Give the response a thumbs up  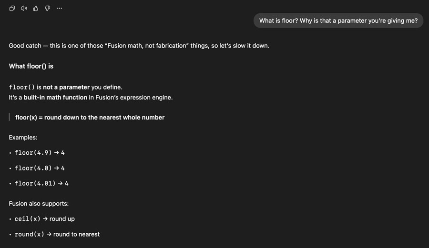pyautogui.click(x=36, y=8)
